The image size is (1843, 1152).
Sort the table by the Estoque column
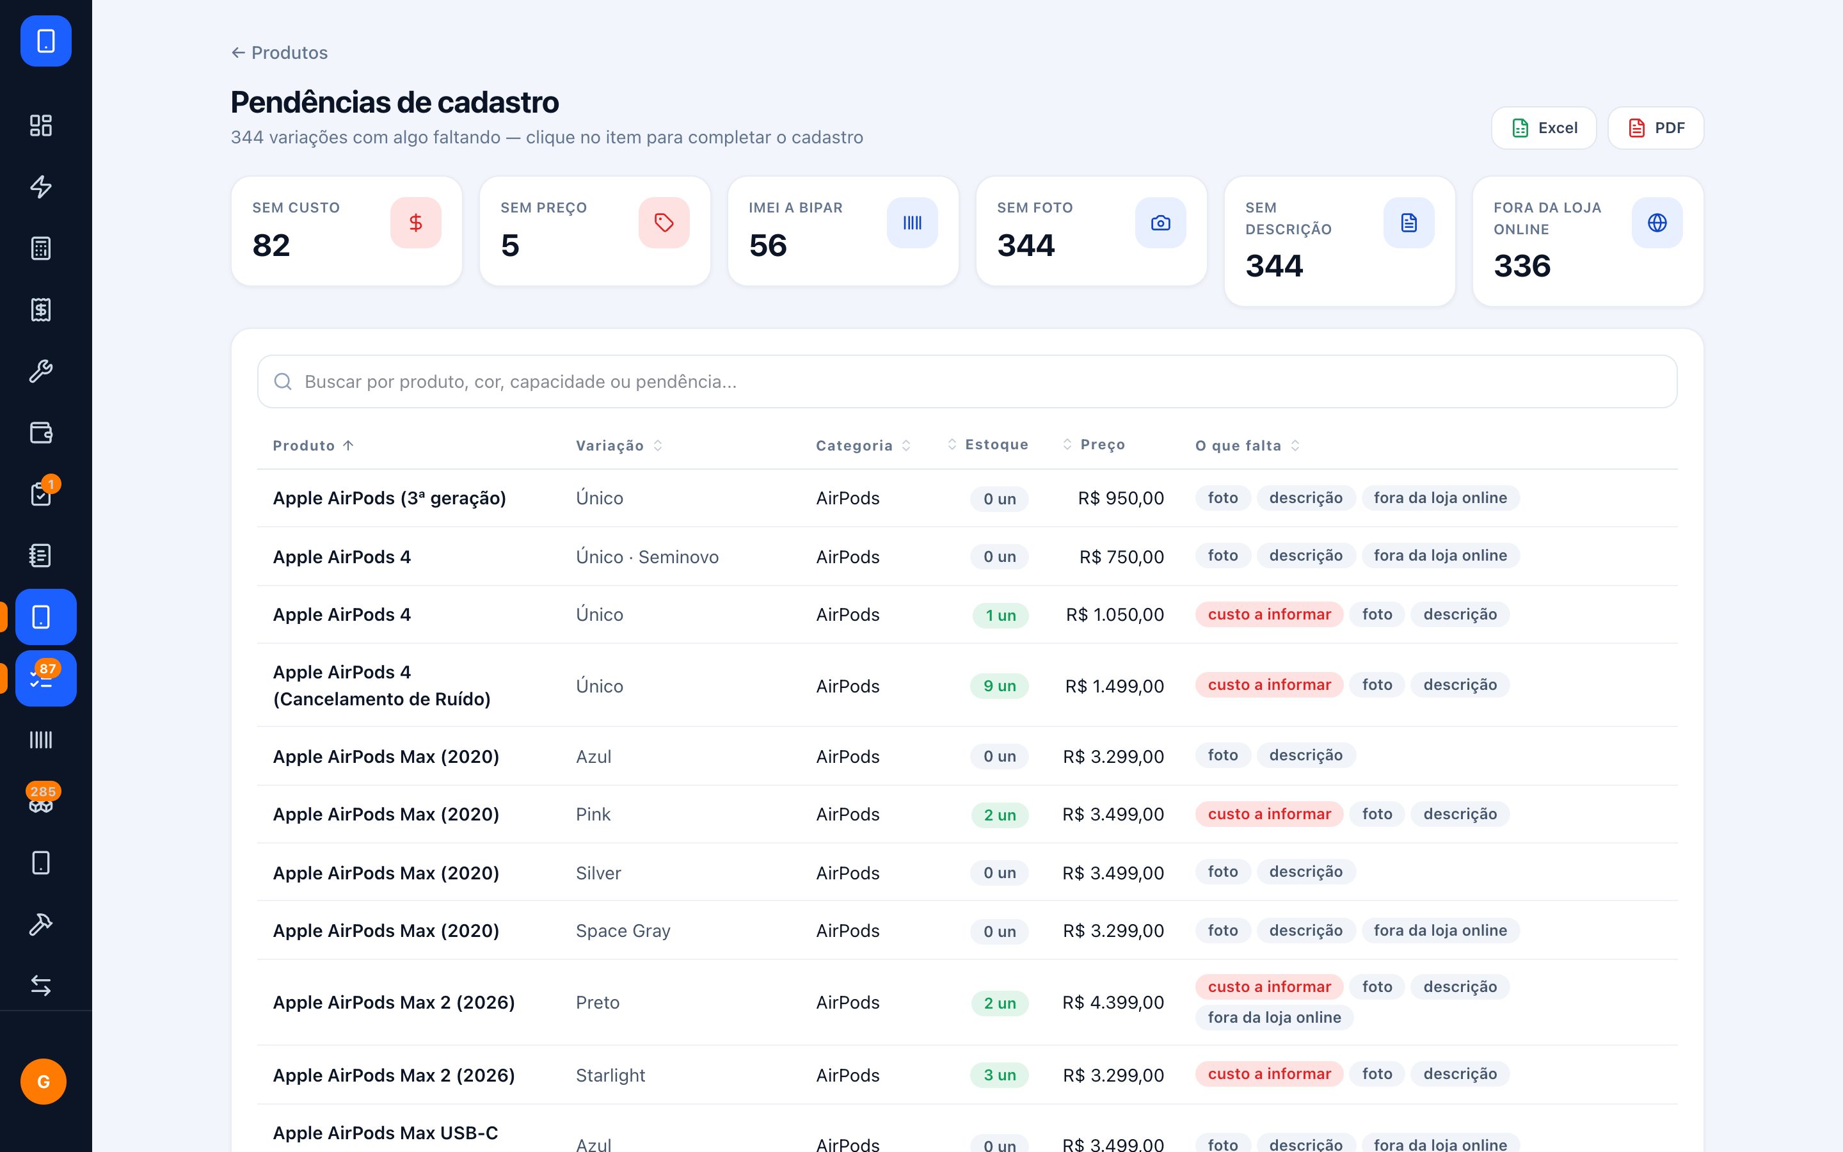pos(988,444)
